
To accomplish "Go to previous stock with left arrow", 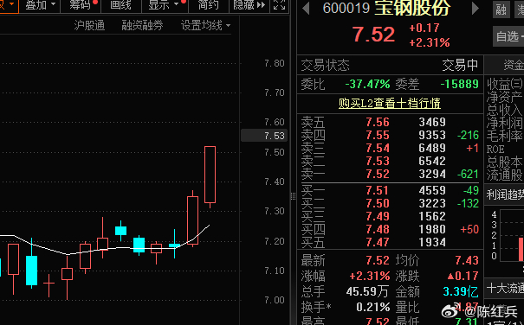I will [306, 9].
